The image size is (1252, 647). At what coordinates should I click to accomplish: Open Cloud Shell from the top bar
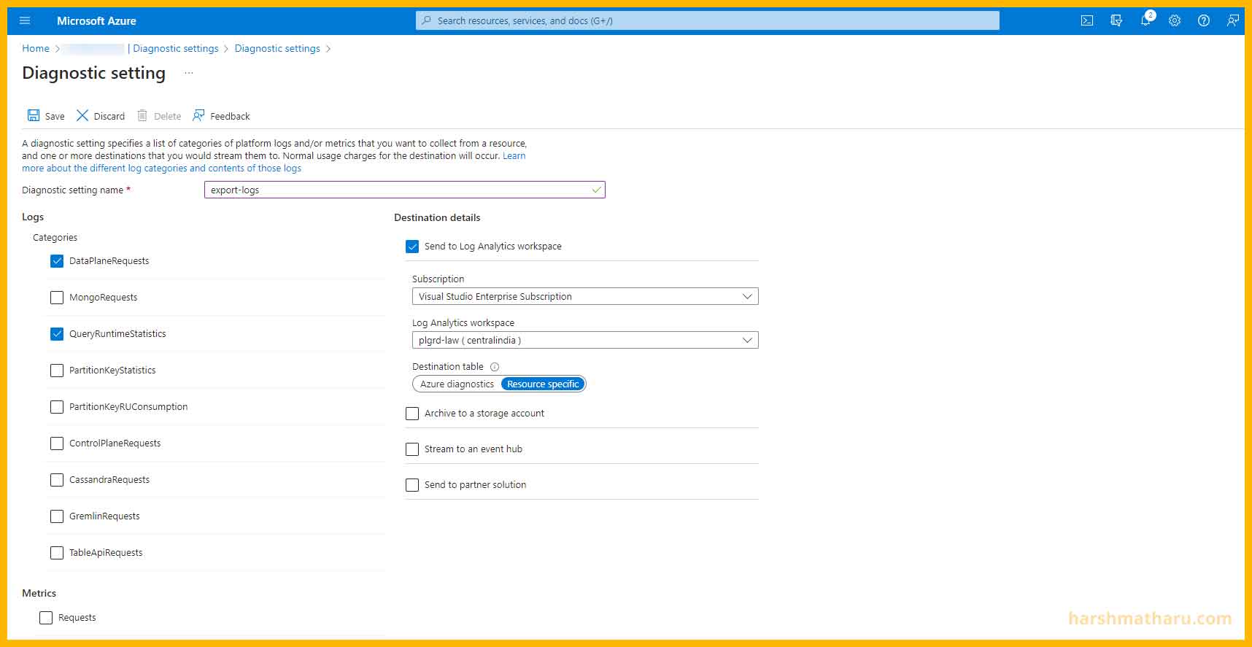pyautogui.click(x=1087, y=21)
